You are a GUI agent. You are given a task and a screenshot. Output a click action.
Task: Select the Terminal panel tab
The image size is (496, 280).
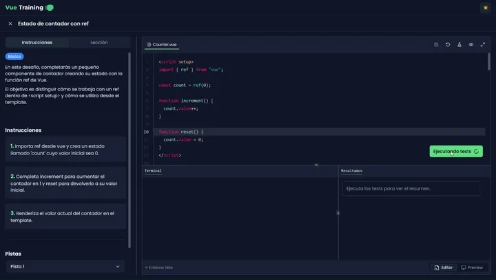pyautogui.click(x=153, y=171)
